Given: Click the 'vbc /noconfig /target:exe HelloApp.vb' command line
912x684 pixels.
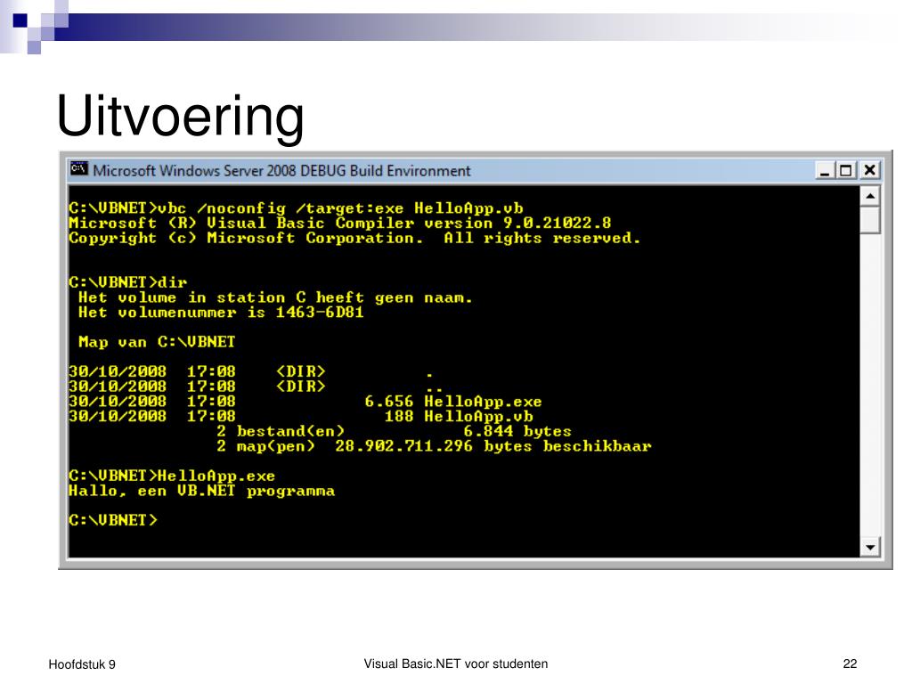Looking at the screenshot, I should click(x=296, y=208).
